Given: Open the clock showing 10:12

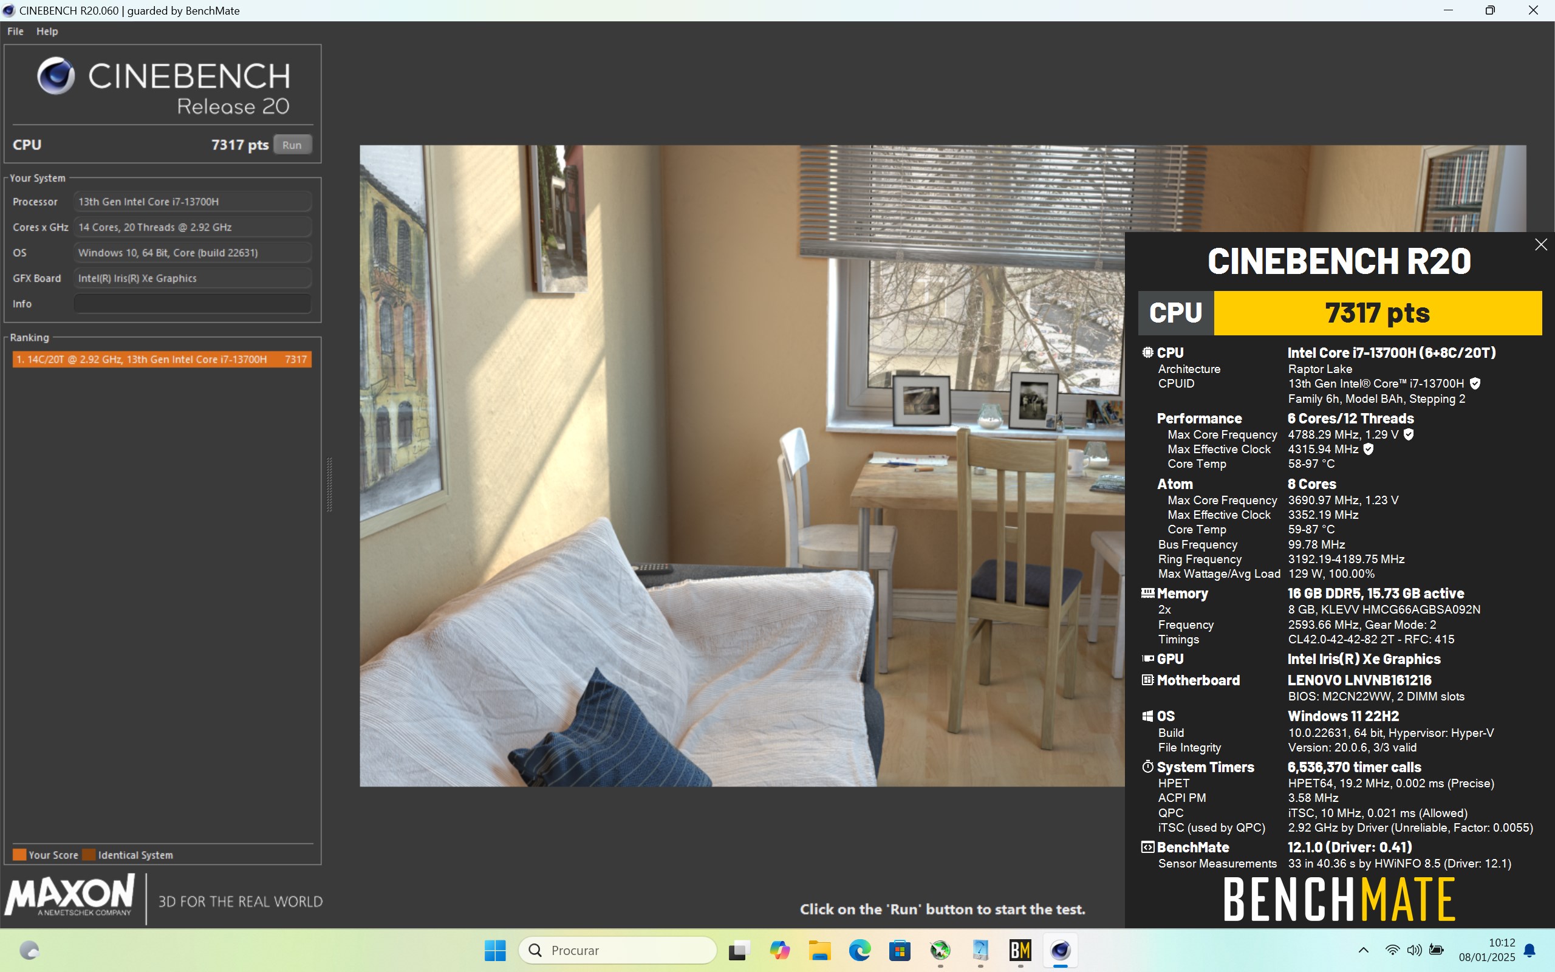Looking at the screenshot, I should pos(1487,950).
